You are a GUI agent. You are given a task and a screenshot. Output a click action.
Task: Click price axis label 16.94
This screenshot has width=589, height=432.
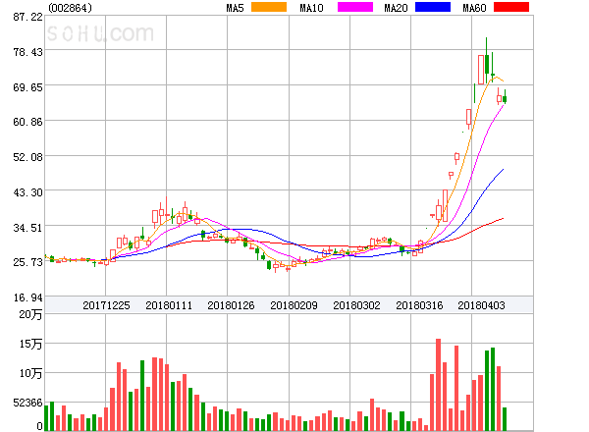[x=27, y=297]
